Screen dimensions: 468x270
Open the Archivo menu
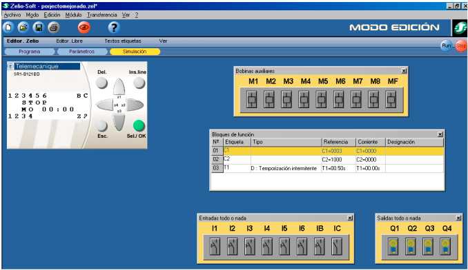tap(12, 14)
